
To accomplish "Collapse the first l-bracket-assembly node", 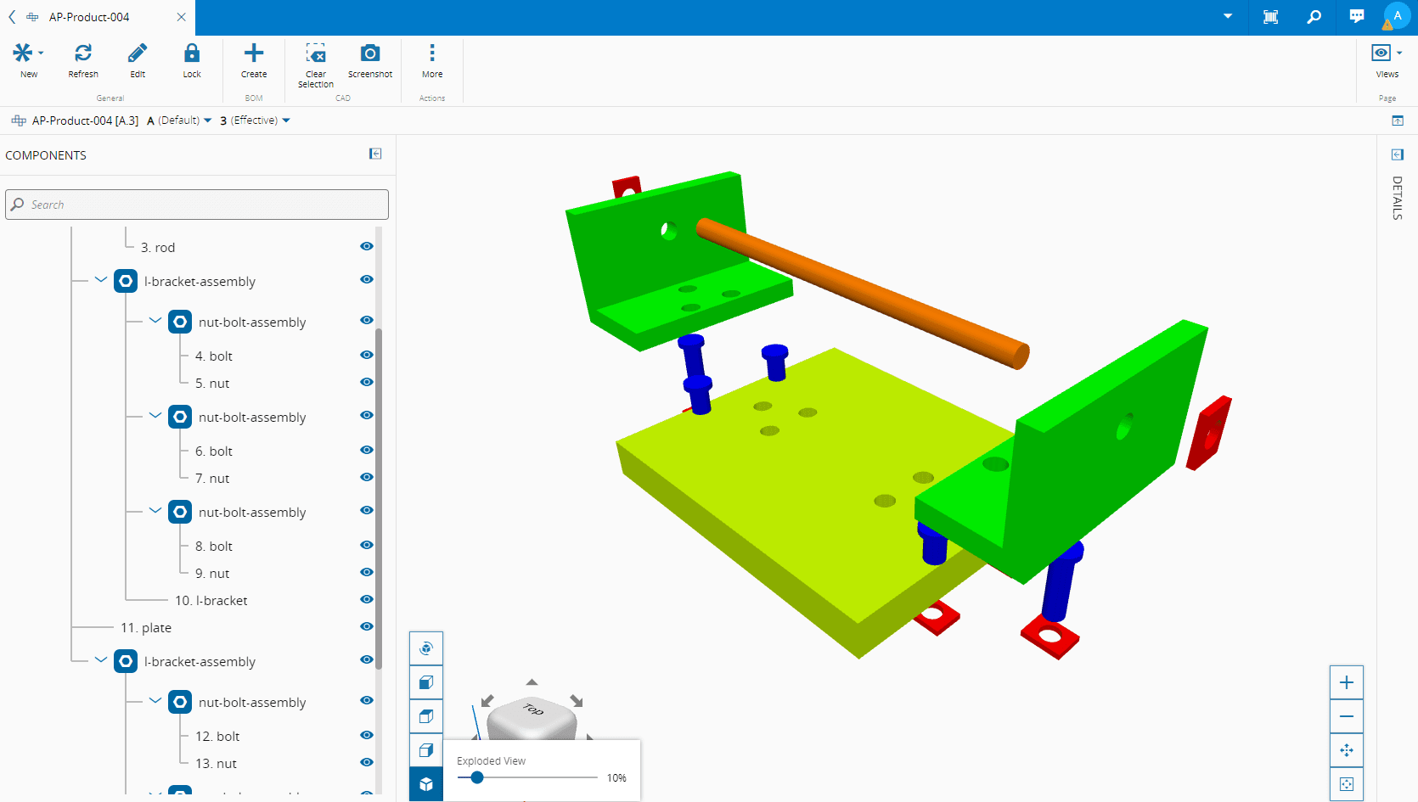I will point(101,280).
